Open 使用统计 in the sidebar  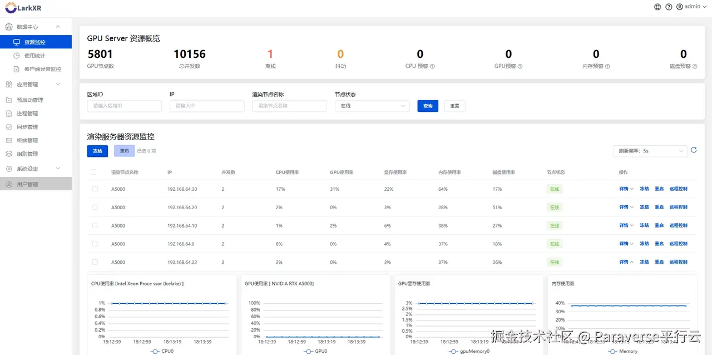tap(36, 56)
